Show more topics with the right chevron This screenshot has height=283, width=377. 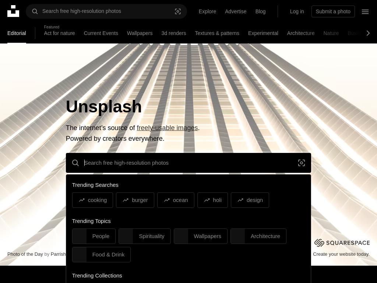coord(368,33)
